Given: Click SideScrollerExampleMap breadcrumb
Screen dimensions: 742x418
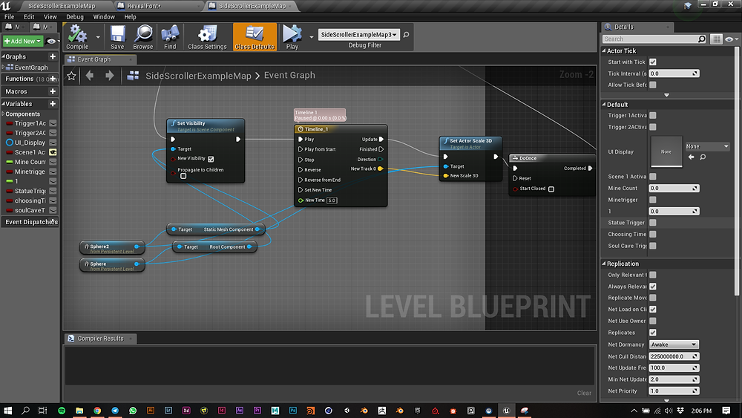Looking at the screenshot, I should pos(198,76).
